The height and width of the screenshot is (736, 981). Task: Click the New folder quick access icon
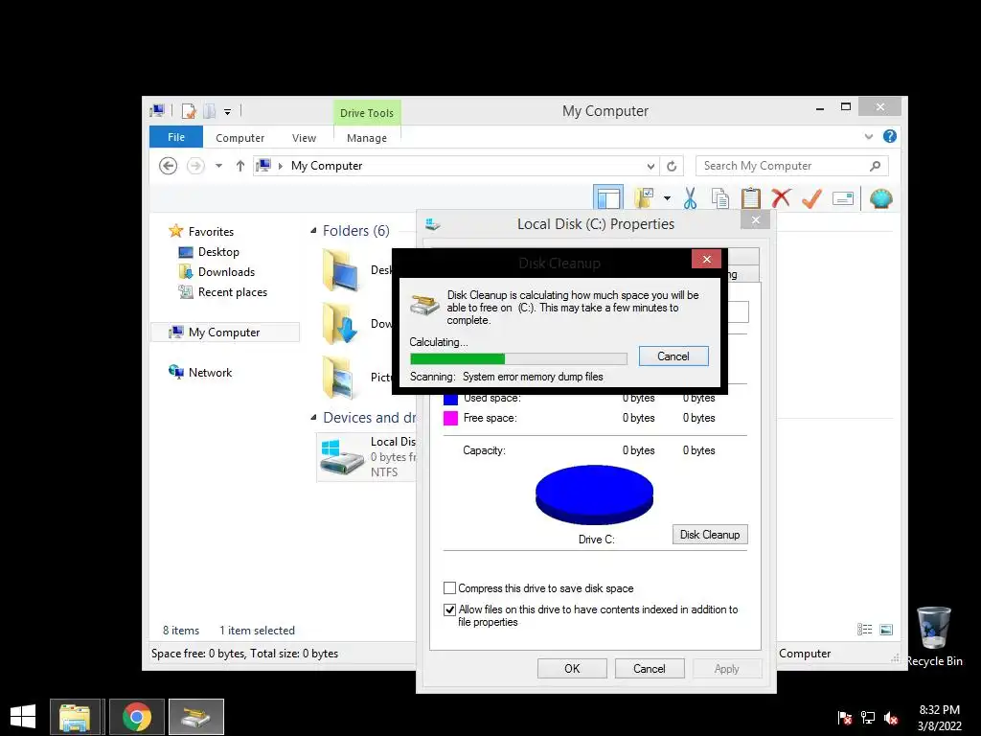210,111
